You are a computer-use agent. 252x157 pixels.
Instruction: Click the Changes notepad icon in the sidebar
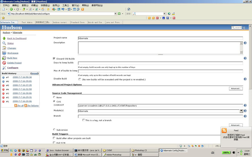[x=4, y=48]
